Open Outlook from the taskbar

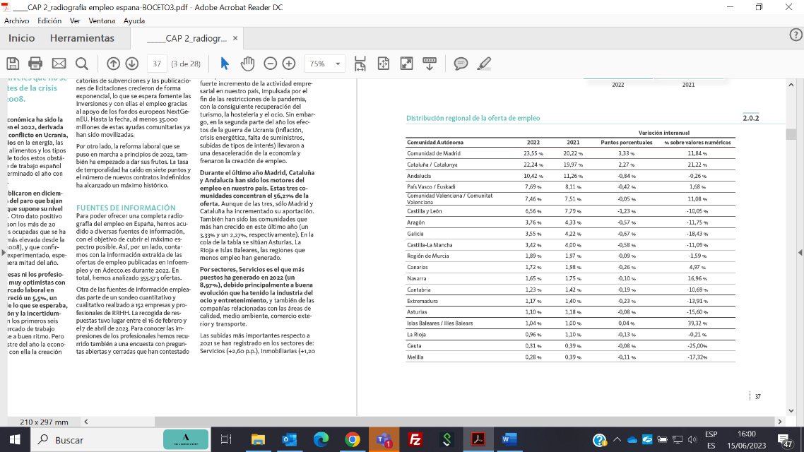point(290,440)
